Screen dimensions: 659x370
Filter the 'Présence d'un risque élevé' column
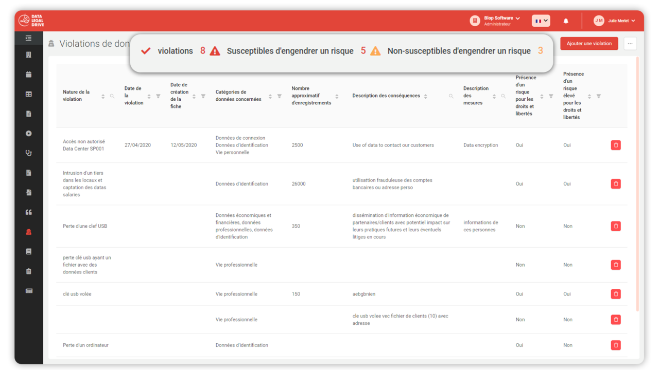[x=599, y=96]
